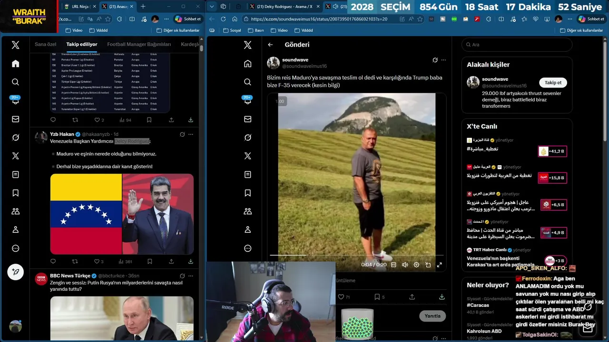Bookmark the Yzb Hakan post
This screenshot has width=609, height=342.
point(149,261)
